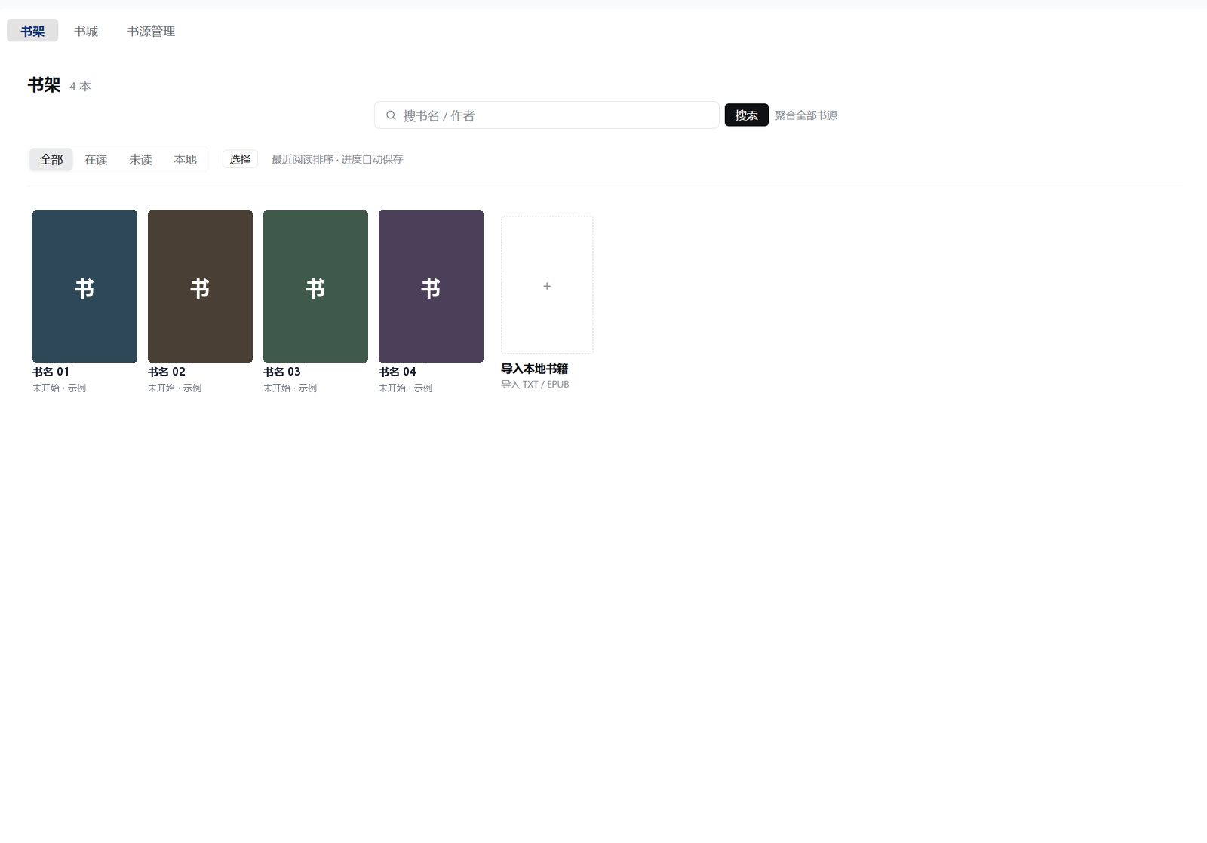Click the 4 本 count text
The width and height of the screenshot is (1207, 843).
click(x=80, y=87)
